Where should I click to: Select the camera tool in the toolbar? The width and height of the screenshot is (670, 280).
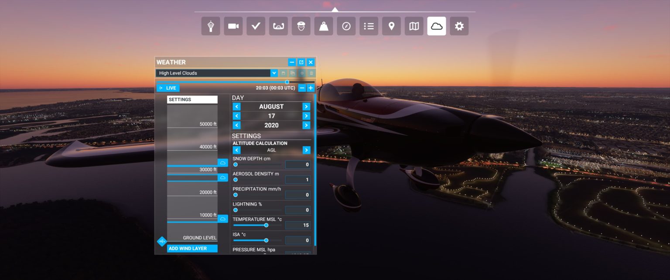(233, 26)
